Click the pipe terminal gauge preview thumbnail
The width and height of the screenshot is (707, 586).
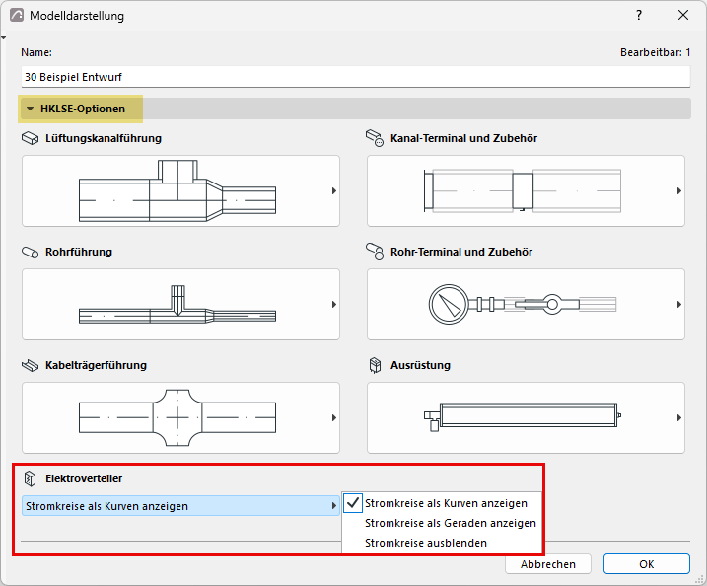tap(526, 305)
